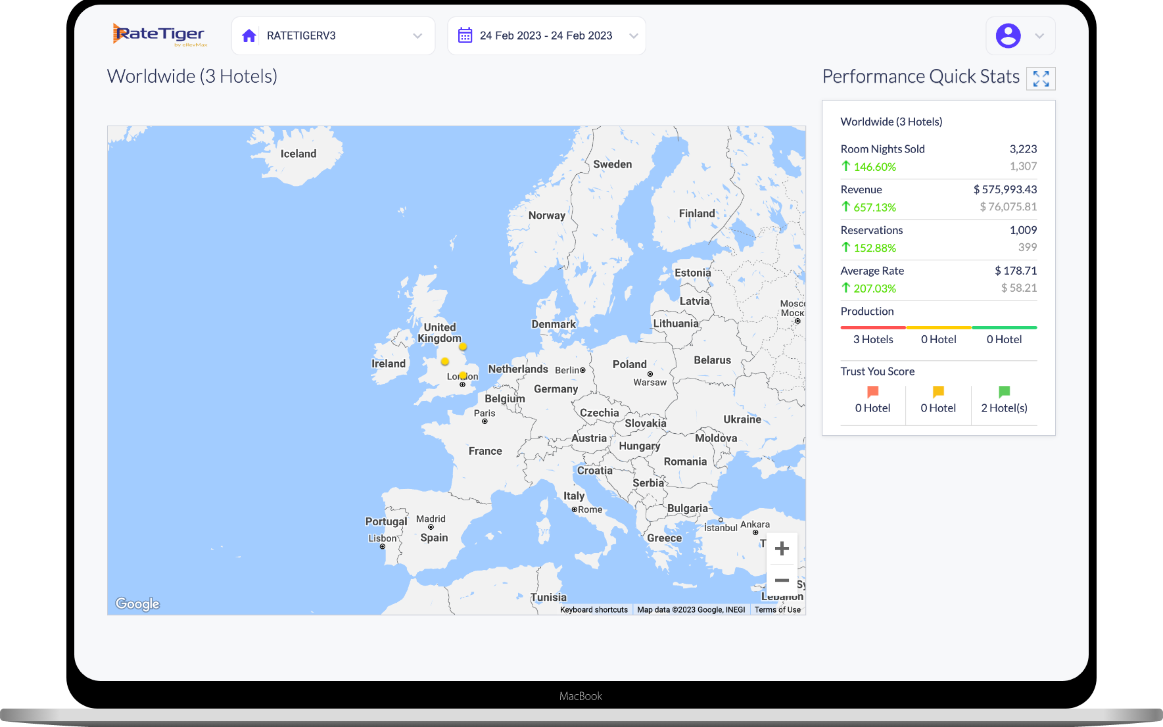Screen dimensions: 1163x727
Task: Zoom out on the map
Action: pos(782,580)
